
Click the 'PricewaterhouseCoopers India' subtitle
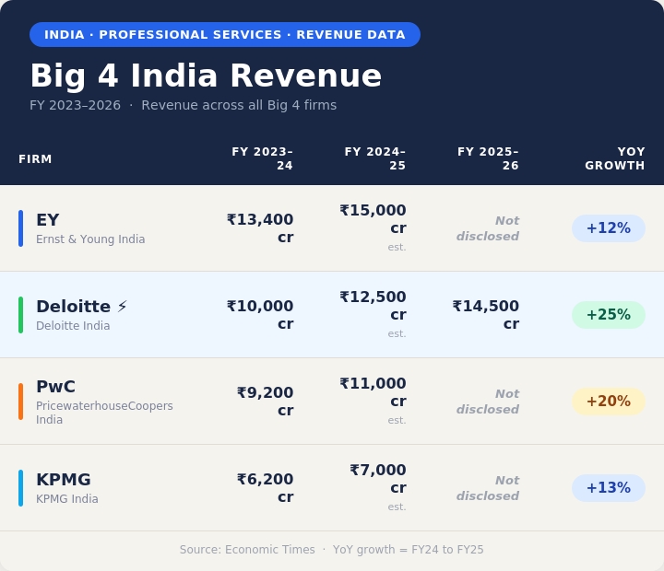(x=104, y=413)
